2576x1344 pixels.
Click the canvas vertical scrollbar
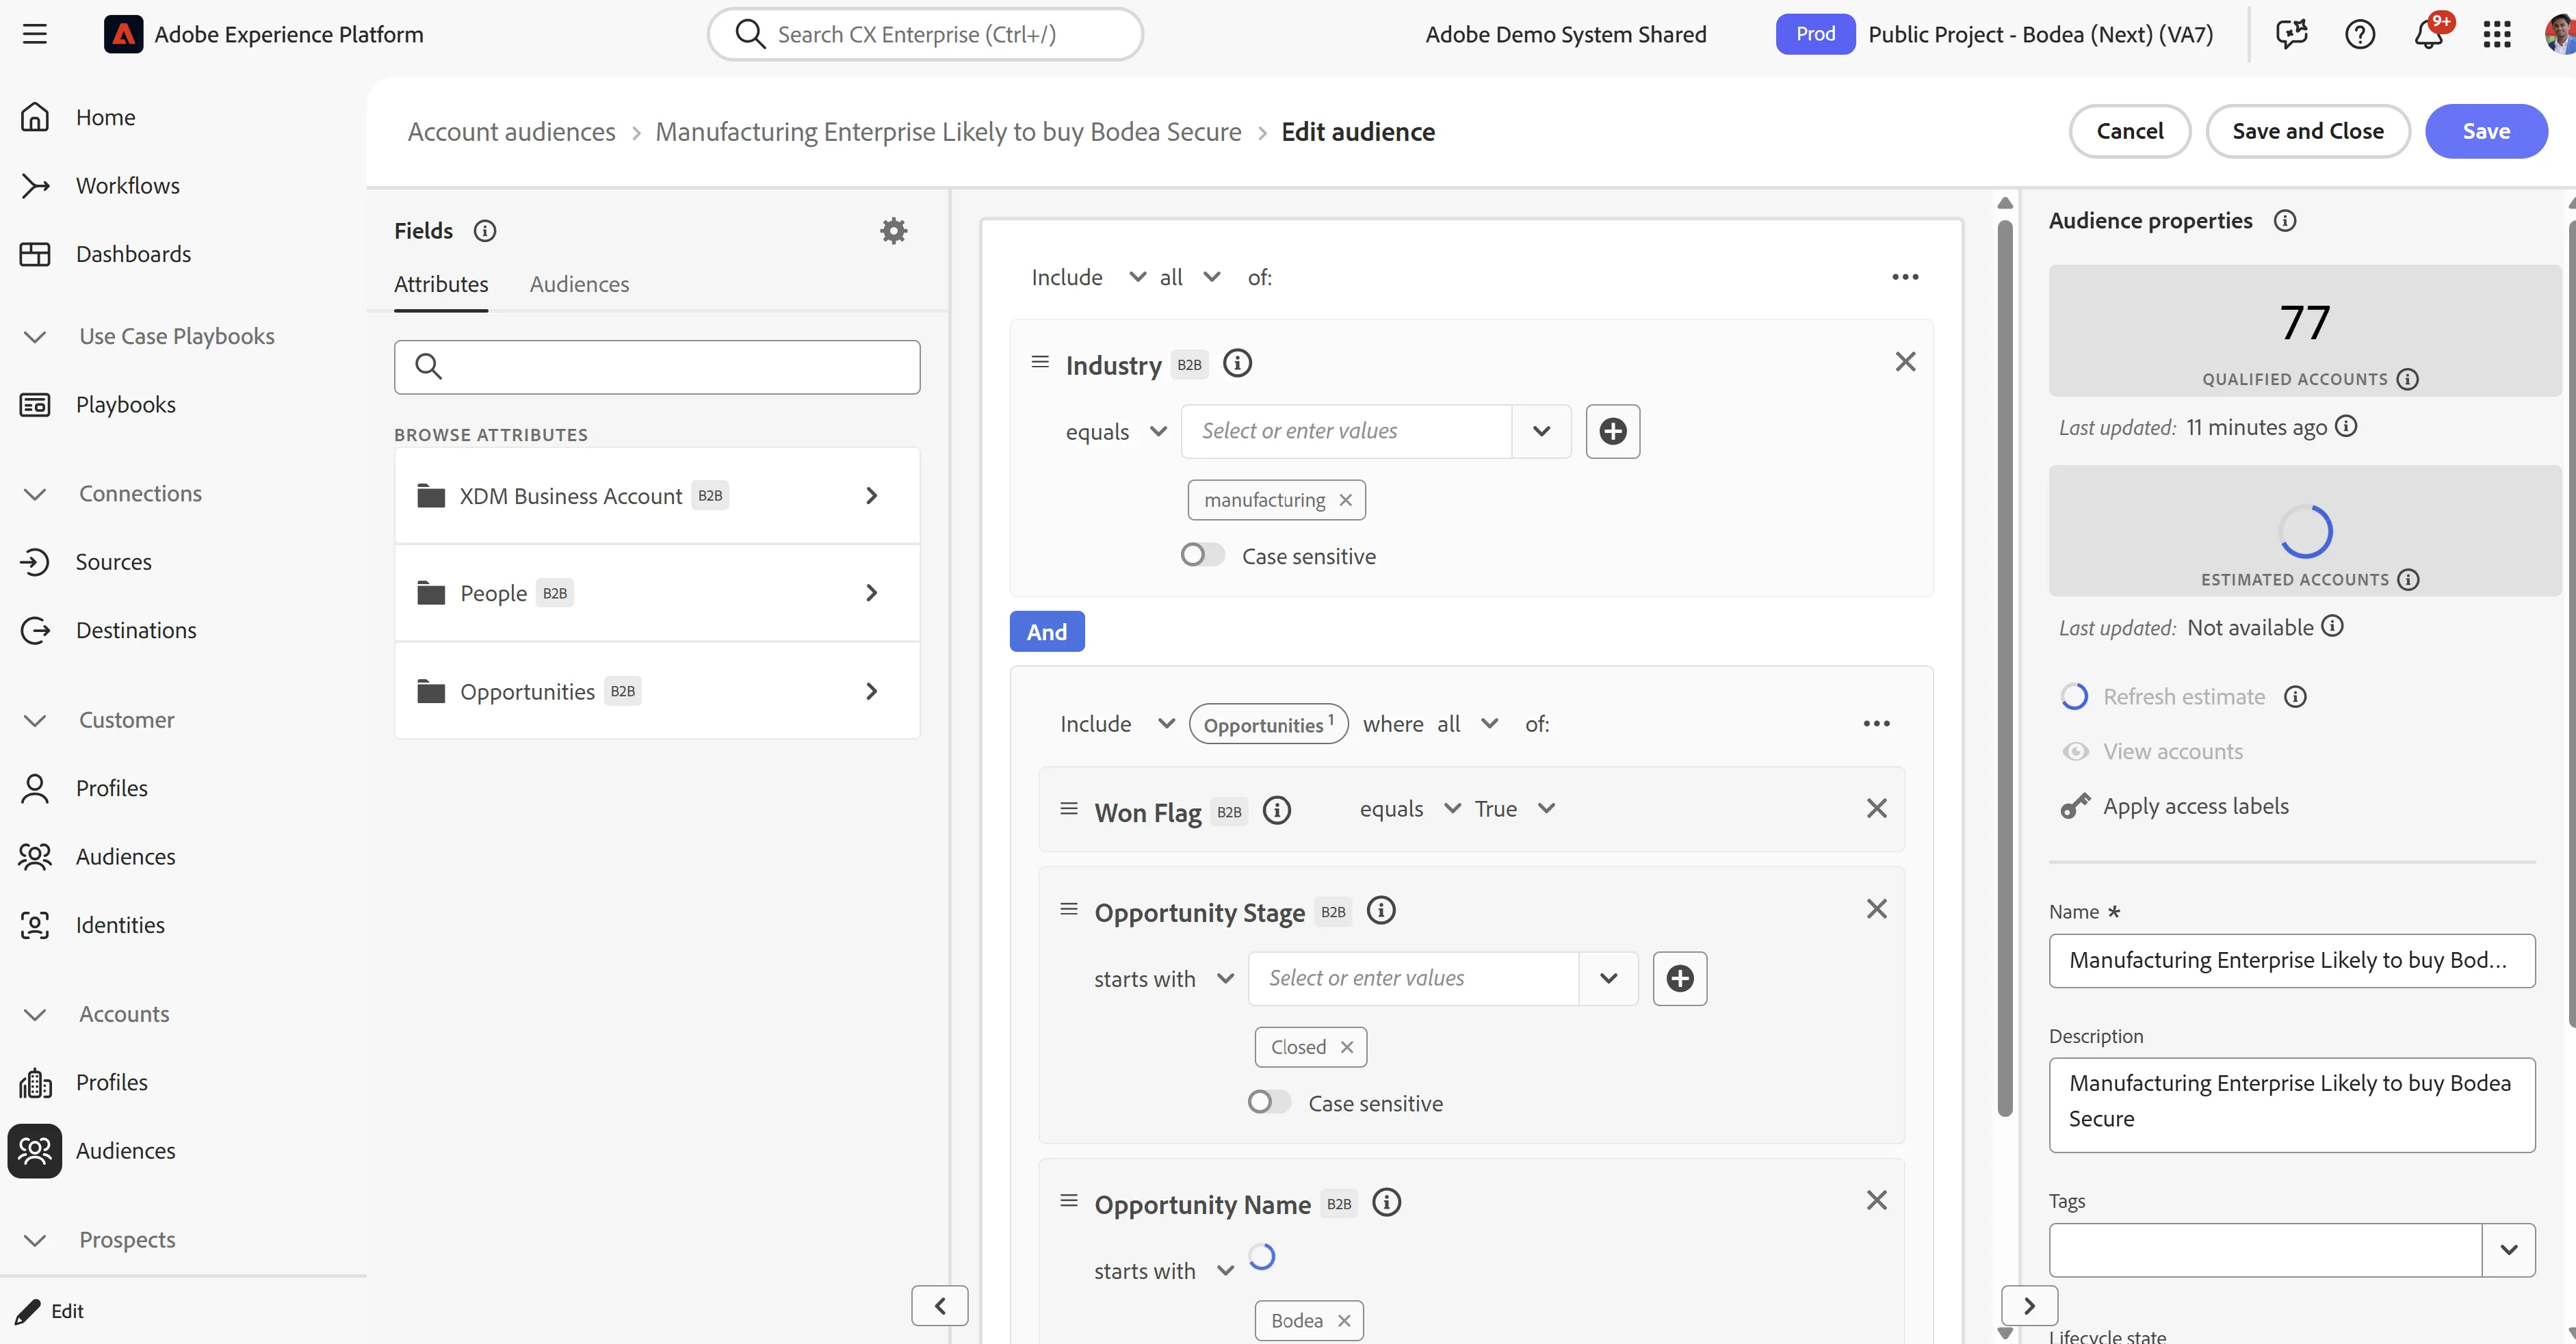click(x=2005, y=667)
